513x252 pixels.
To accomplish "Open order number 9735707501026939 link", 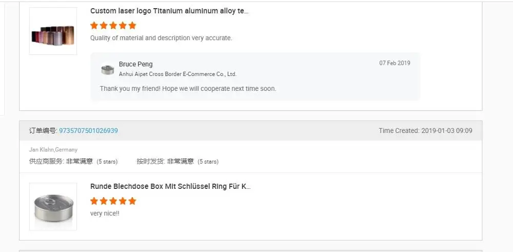I will pyautogui.click(x=88, y=131).
